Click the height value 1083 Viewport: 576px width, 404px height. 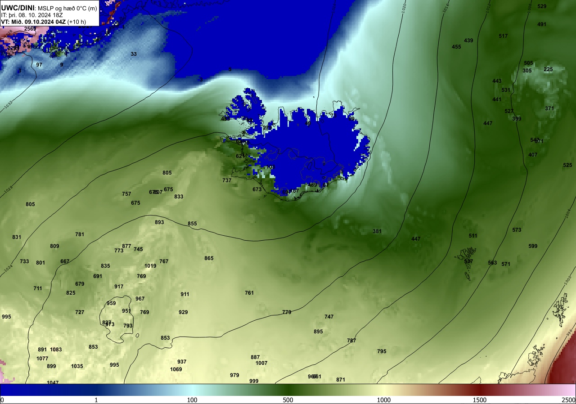point(56,350)
